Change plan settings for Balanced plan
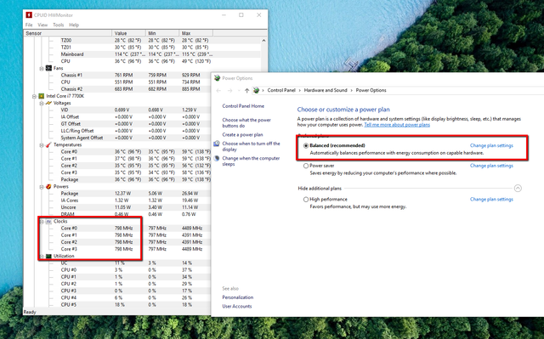Image resolution: width=544 pixels, height=339 pixels. (491, 145)
